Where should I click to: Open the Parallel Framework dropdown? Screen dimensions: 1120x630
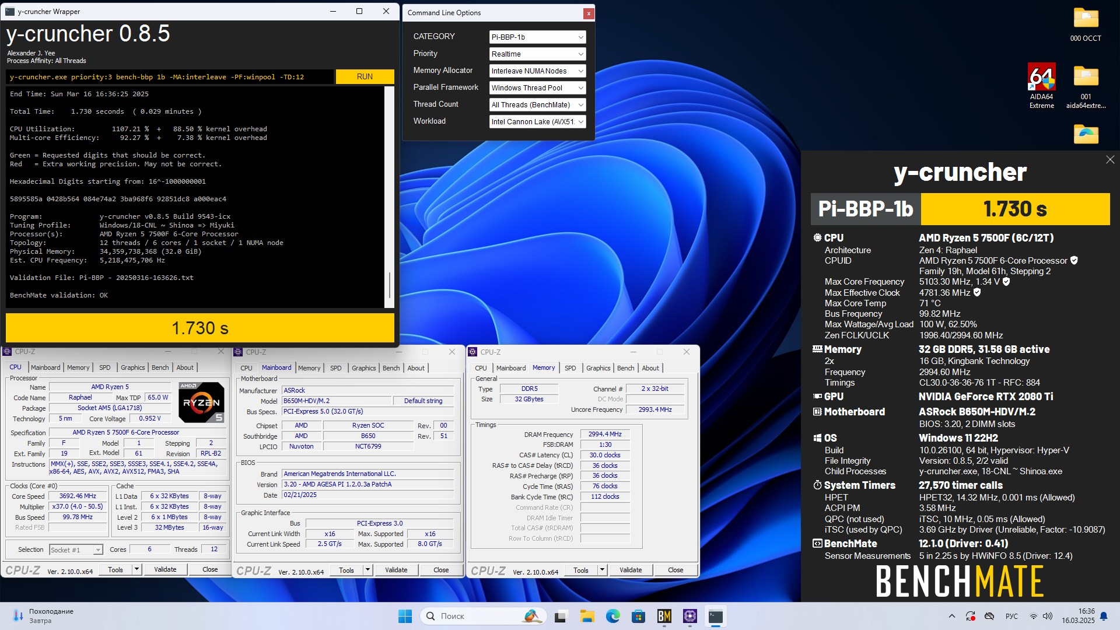537,87
